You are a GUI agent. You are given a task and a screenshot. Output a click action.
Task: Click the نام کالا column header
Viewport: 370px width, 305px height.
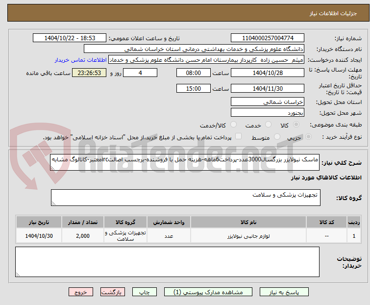point(248,222)
